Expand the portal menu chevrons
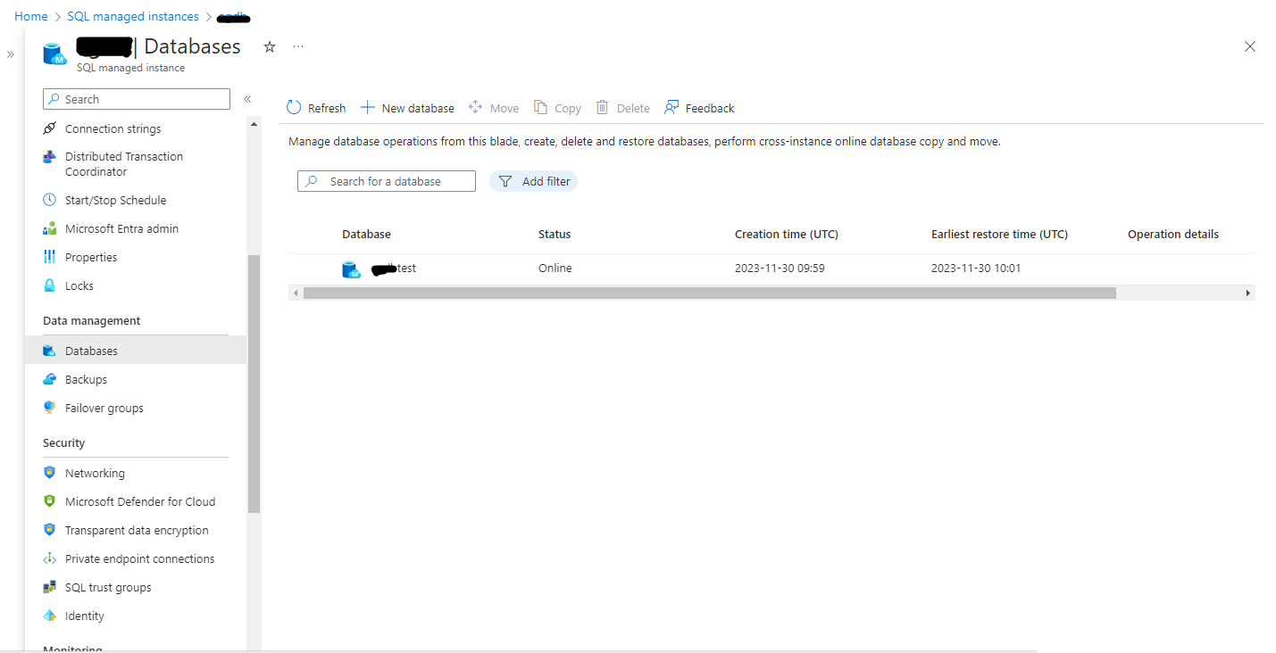The image size is (1276, 653). 11,54
